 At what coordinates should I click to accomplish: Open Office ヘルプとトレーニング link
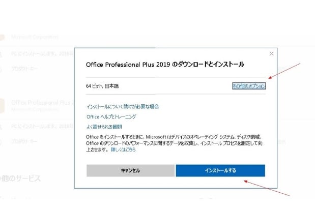[111, 116]
